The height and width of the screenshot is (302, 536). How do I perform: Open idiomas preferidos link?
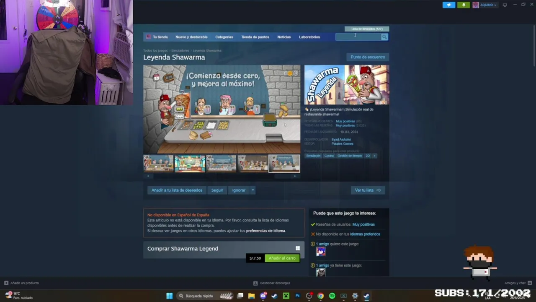365,234
